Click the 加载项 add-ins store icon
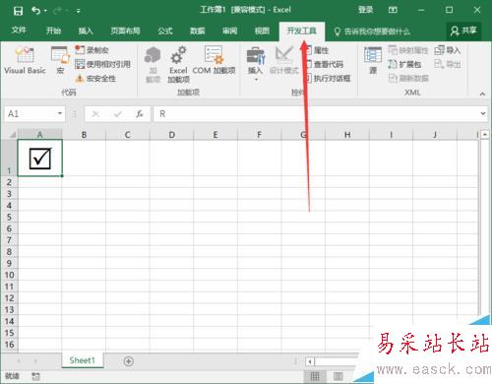The height and width of the screenshot is (384, 492). 153,64
